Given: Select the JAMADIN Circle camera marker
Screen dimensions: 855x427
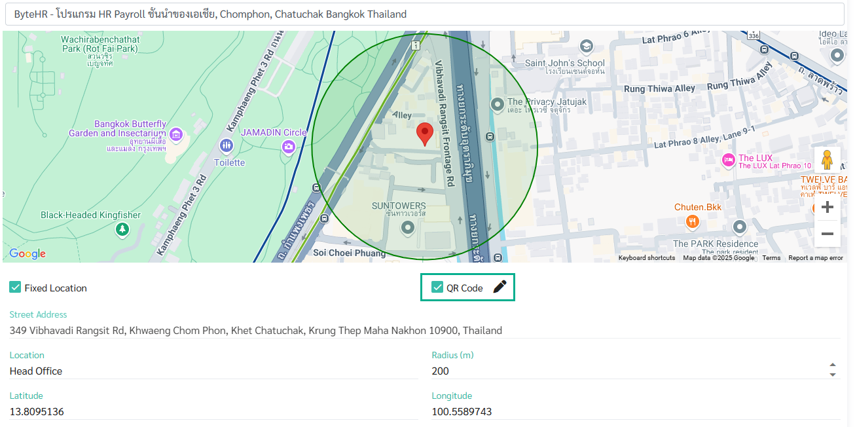Looking at the screenshot, I should (289, 147).
